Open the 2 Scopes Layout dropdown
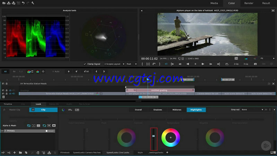The image size is (277, 156). [114, 64]
